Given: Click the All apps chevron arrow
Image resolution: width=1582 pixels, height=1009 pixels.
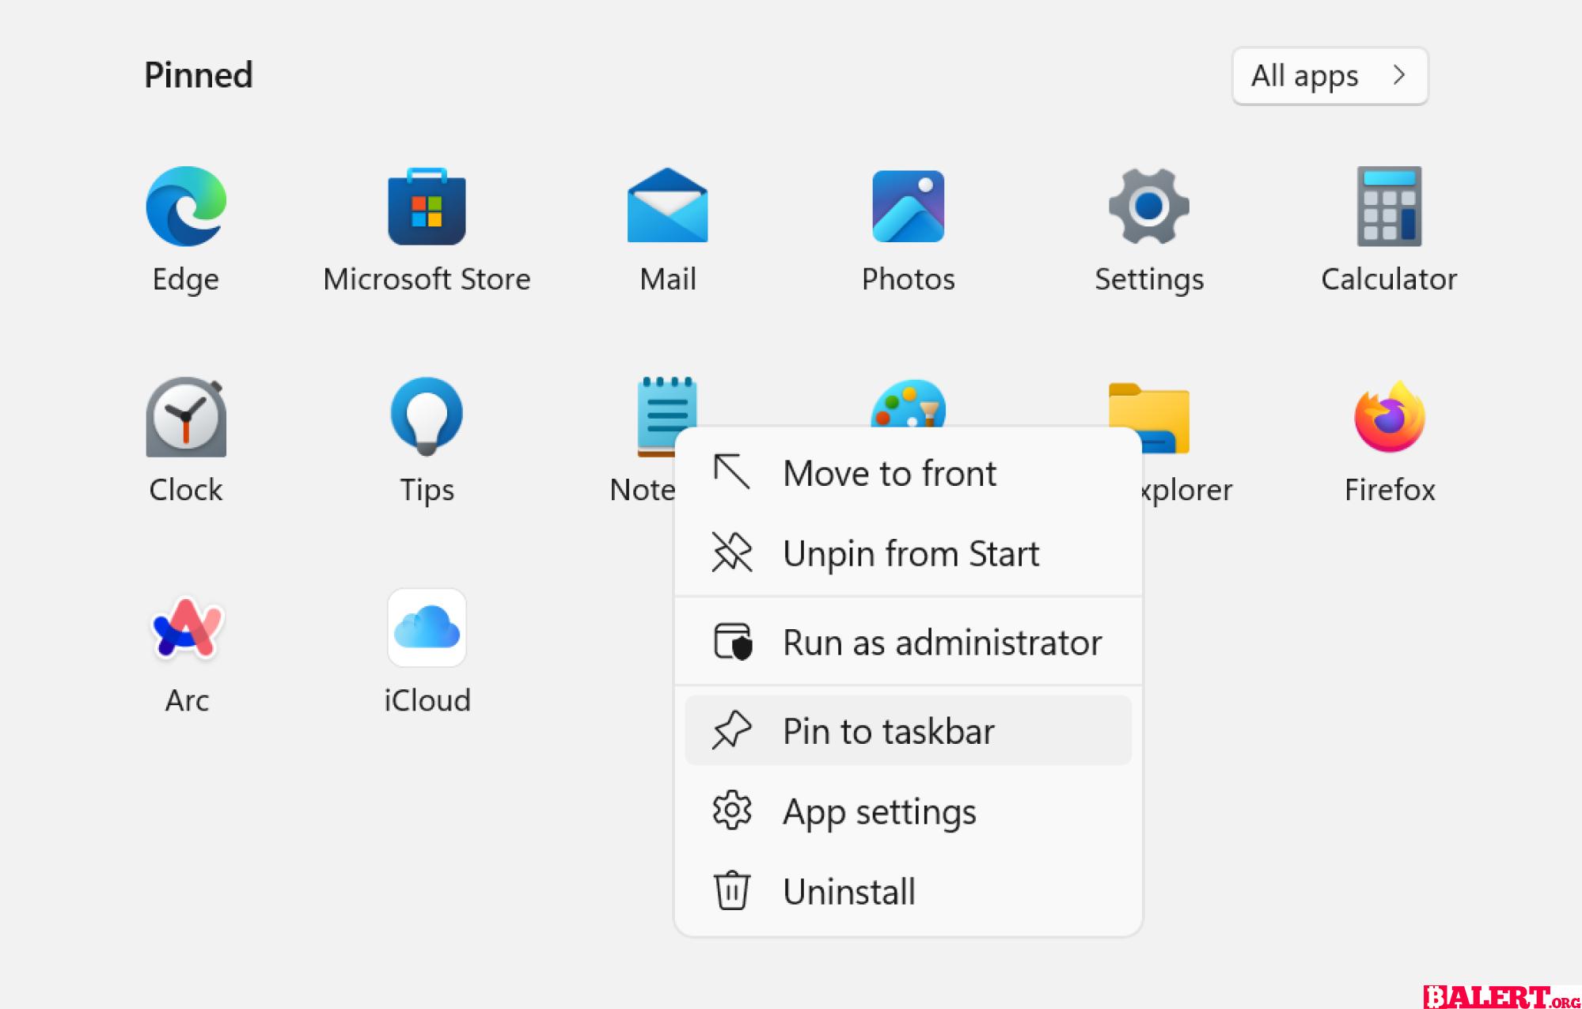Looking at the screenshot, I should pos(1399,75).
